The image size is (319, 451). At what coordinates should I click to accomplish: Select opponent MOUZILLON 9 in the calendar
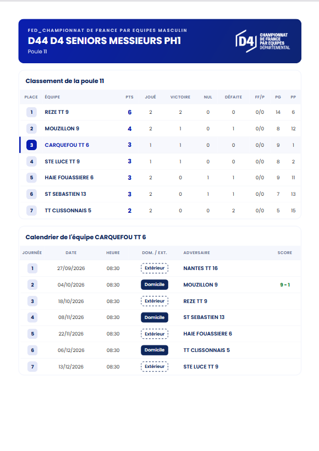coord(201,285)
